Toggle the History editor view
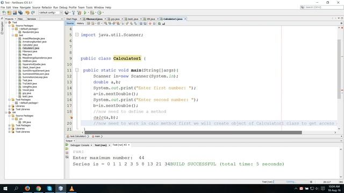The image size is (344, 193). (80, 24)
